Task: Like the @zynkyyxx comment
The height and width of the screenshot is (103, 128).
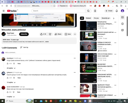Action: click(x=8, y=64)
